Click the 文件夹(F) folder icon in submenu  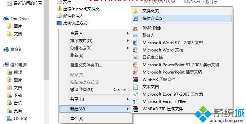click(x=135, y=11)
